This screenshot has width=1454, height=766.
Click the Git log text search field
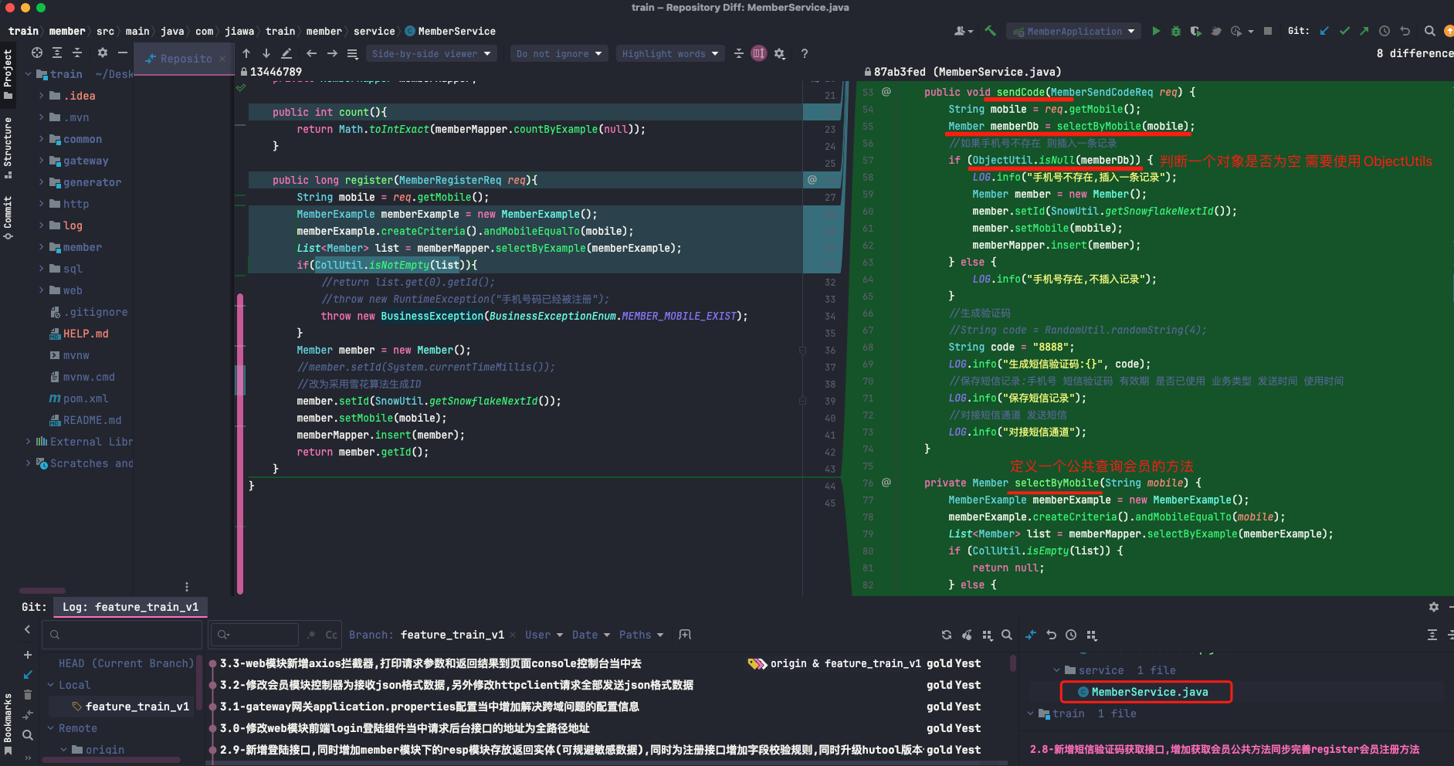[254, 635]
